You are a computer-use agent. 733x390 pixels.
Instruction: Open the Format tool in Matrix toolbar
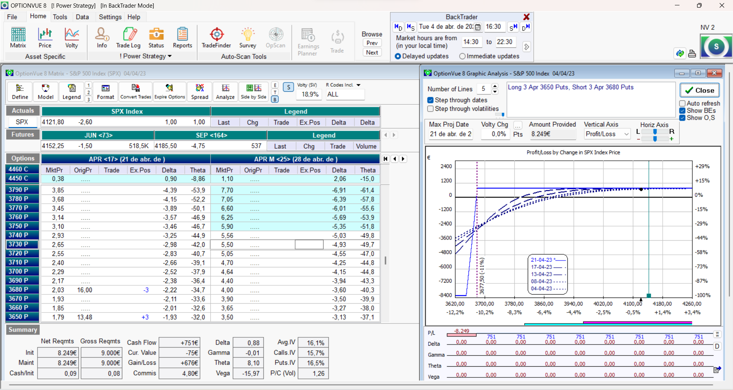tap(106, 92)
